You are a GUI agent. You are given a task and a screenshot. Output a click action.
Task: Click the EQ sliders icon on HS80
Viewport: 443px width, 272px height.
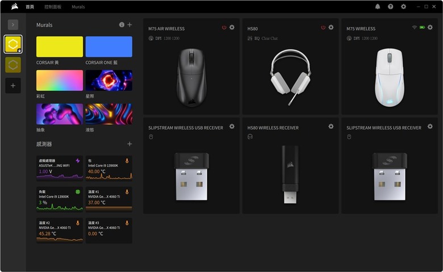[x=250, y=38]
